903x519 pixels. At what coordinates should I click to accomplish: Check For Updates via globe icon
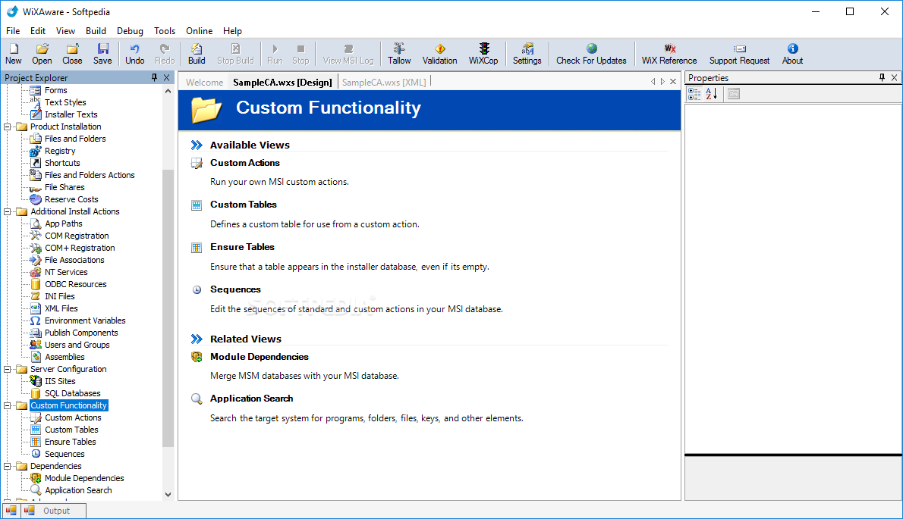coord(591,54)
